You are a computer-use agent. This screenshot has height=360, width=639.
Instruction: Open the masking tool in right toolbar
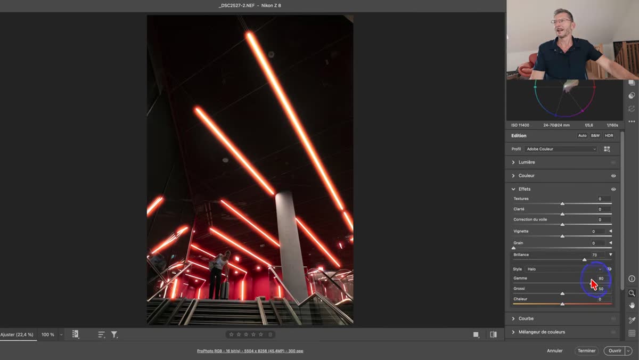point(632,96)
